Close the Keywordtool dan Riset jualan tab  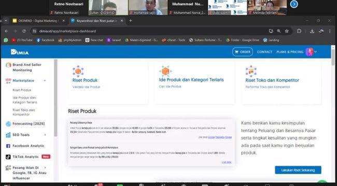click(x=122, y=21)
